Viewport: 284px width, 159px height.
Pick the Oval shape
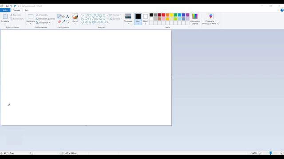pos(90,15)
